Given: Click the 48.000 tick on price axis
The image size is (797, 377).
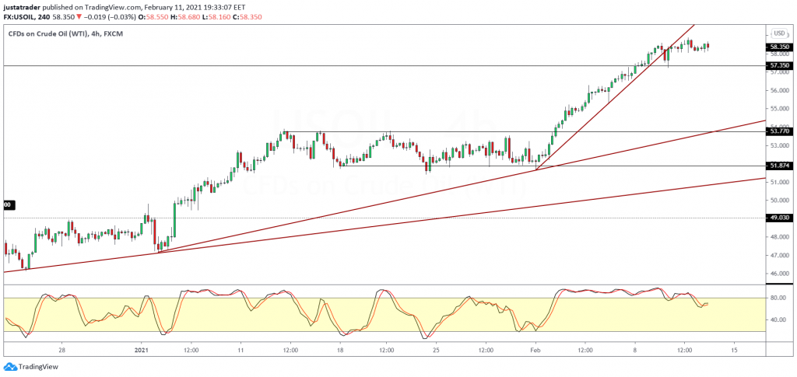Looking at the screenshot, I should pyautogui.click(x=779, y=237).
